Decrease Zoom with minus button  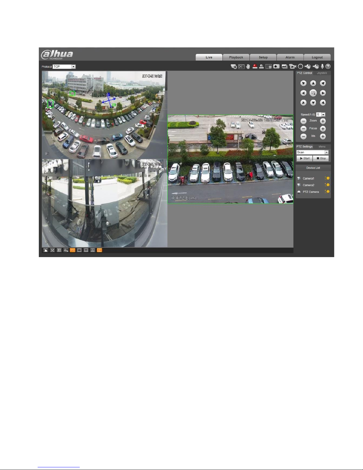pos(303,121)
